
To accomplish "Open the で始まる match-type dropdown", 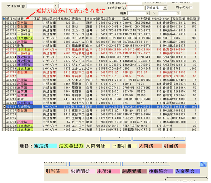I will pyautogui.click(x=165, y=7).
